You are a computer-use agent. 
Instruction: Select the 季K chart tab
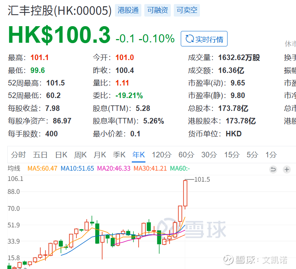click(x=119, y=155)
